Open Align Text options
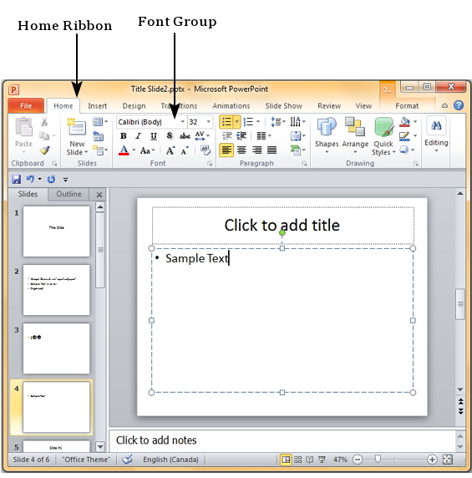This screenshot has width=472, height=478. point(297,135)
